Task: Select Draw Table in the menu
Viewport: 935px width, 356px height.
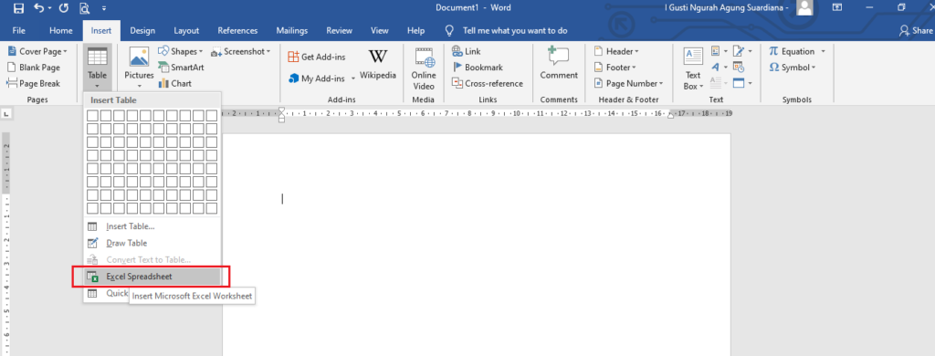Action: (152, 244)
